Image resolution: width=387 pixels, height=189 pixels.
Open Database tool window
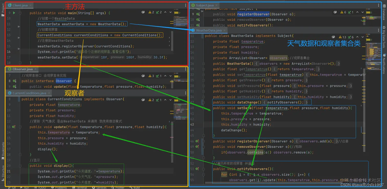[x=384, y=12]
